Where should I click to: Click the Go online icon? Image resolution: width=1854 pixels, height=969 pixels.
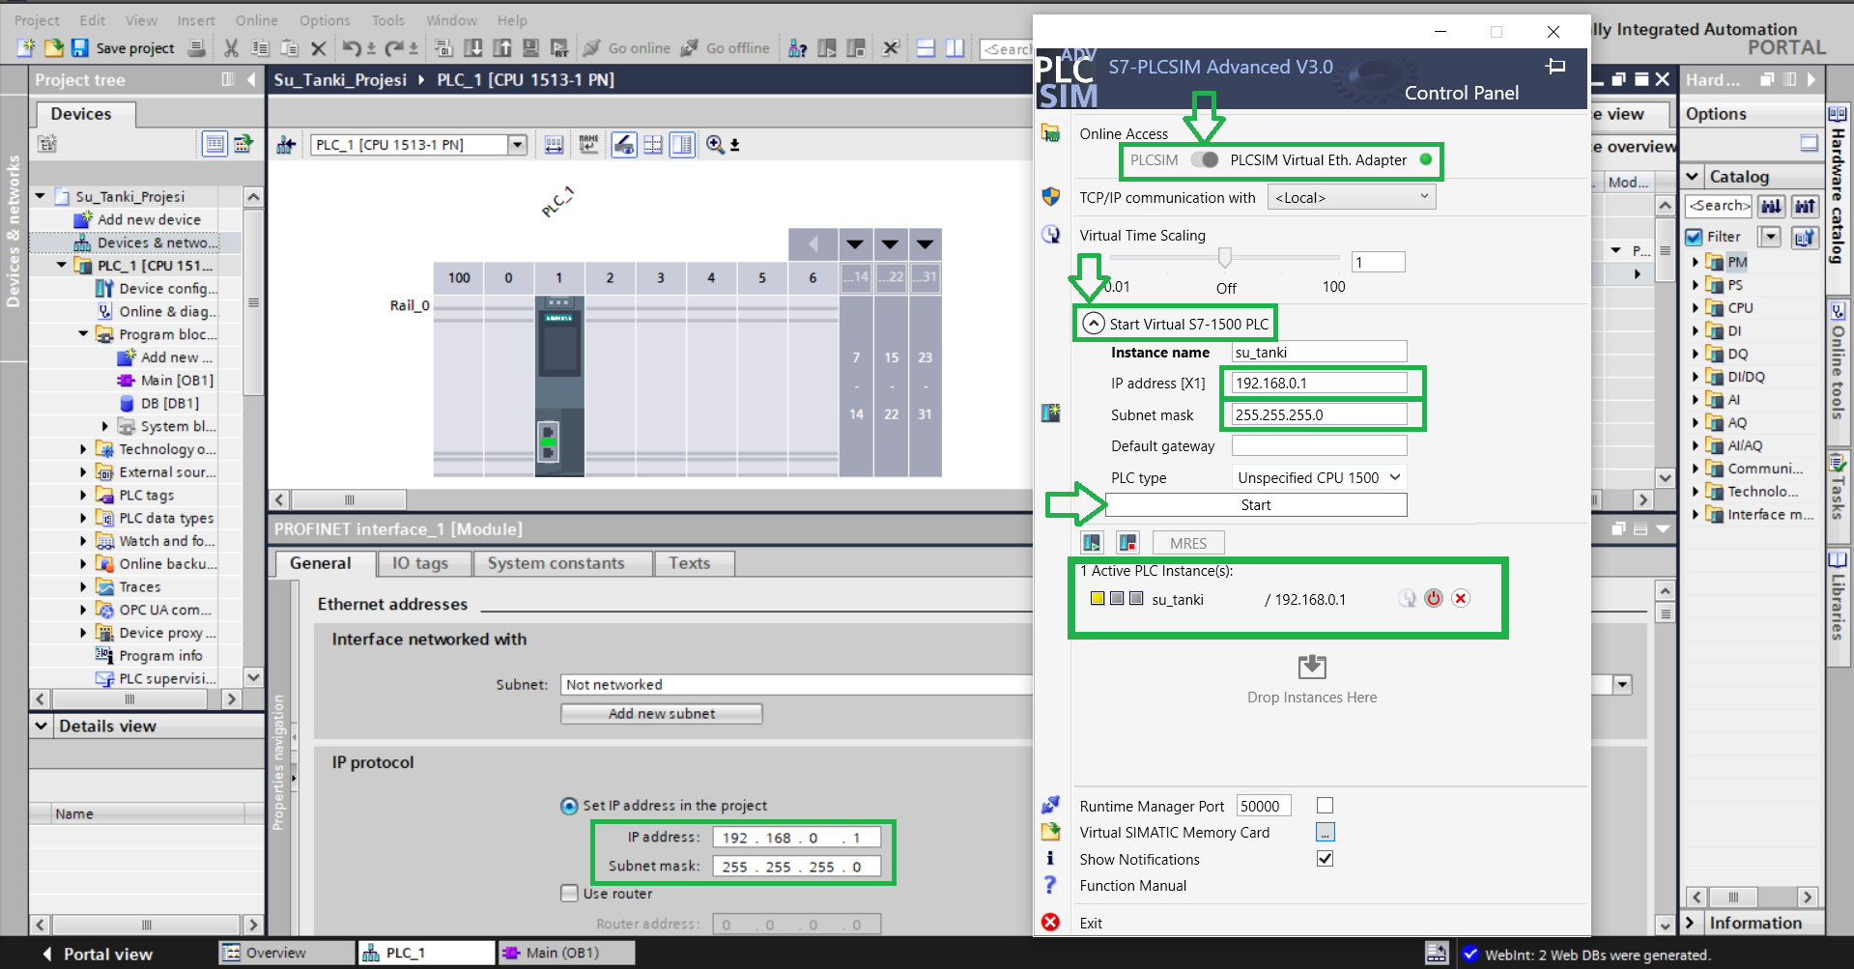click(x=592, y=48)
